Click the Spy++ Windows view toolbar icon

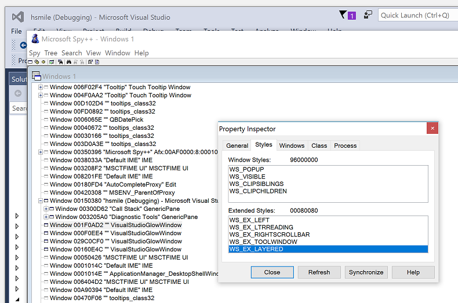[x=30, y=62]
